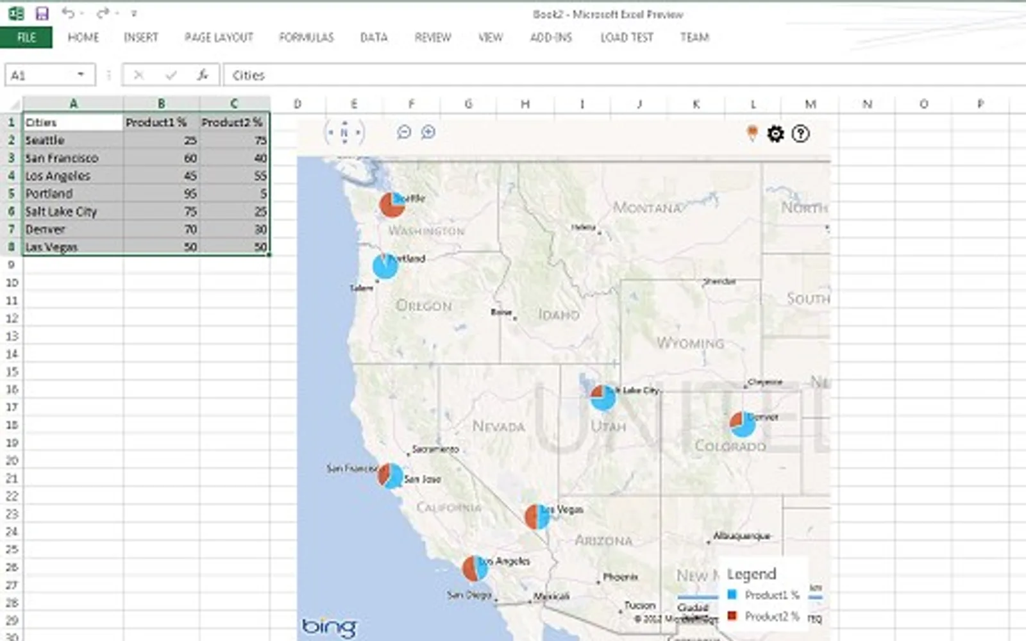
Task: Click the Denver pie chart marker
Action: 743,424
